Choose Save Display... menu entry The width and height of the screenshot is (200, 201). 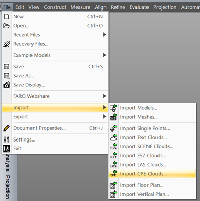(x=55, y=85)
